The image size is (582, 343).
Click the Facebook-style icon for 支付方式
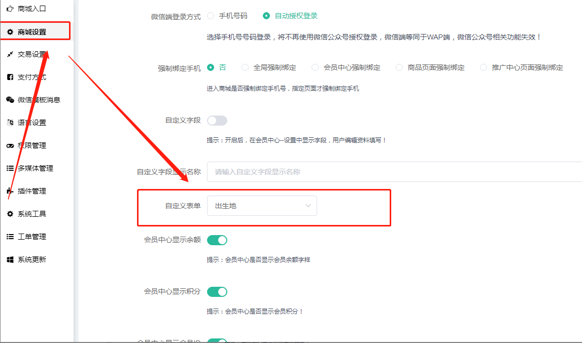pyautogui.click(x=10, y=78)
